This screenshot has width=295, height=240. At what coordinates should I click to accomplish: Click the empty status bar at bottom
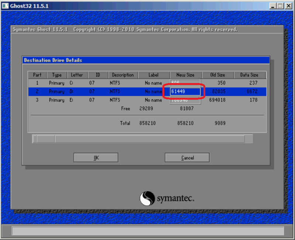tap(148, 231)
